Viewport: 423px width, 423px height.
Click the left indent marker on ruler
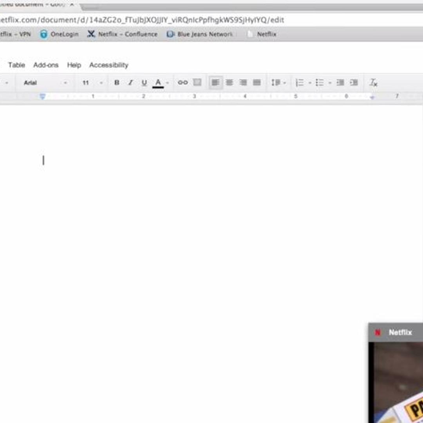point(42,96)
